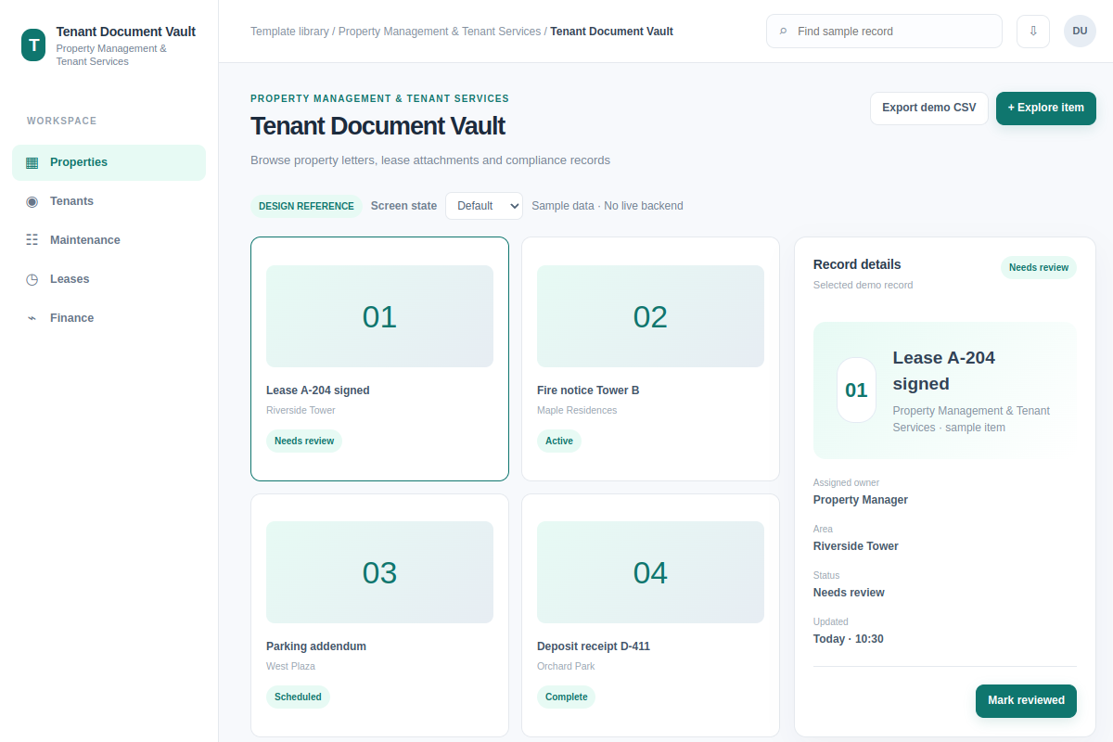Select the 02 card thumbnail

pyautogui.click(x=650, y=316)
